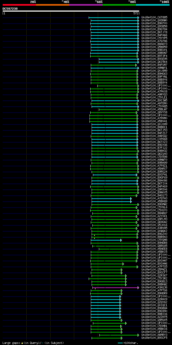
Task: Select label UniRef100_Q69UA2
Action: point(155,222)
